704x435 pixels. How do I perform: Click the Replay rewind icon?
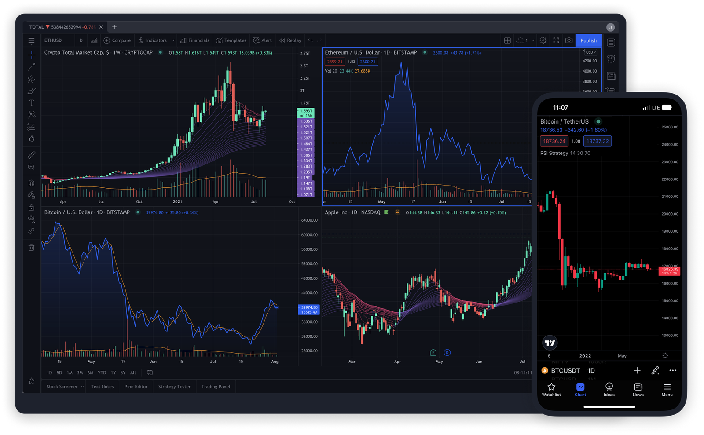click(282, 40)
